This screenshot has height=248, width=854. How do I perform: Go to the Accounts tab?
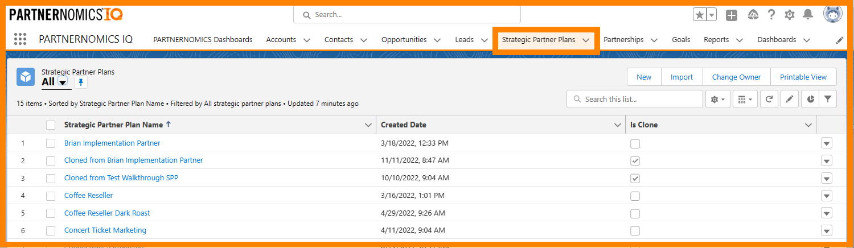(x=281, y=40)
